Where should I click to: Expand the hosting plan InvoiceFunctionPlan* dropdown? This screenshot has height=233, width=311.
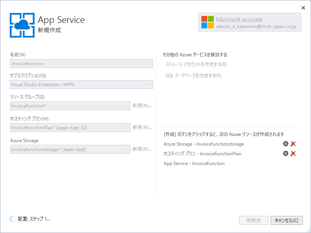128,128
